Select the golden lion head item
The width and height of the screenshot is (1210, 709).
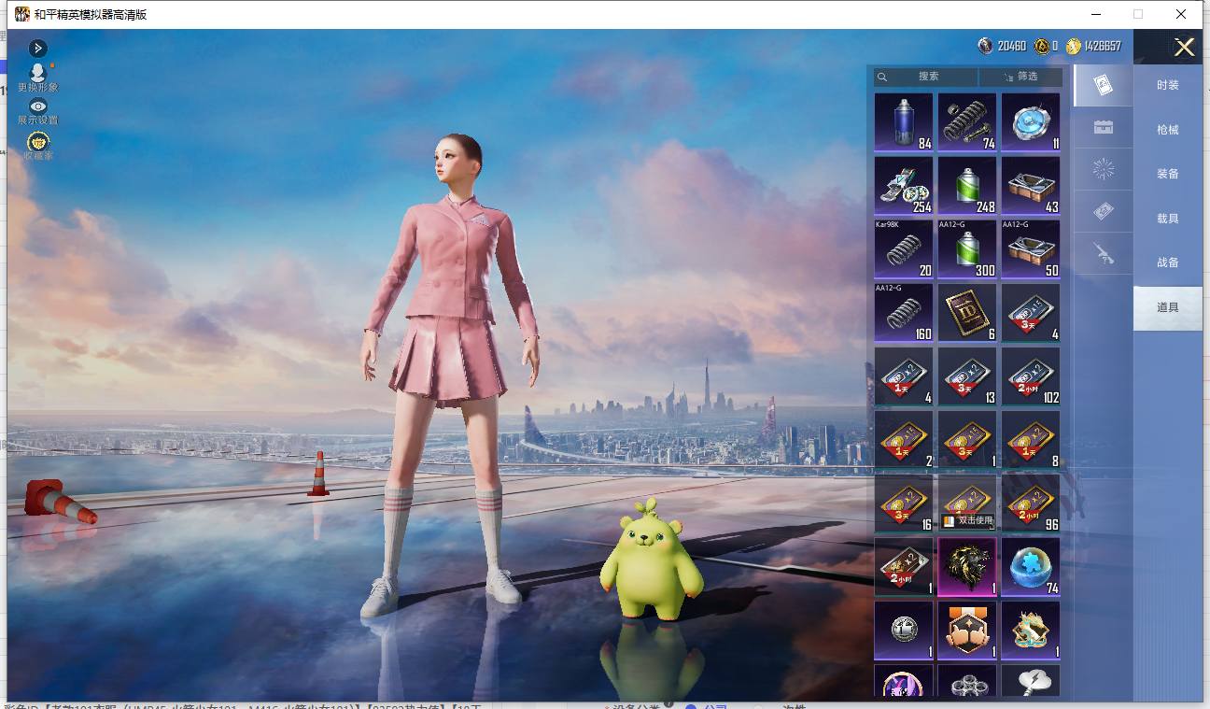(967, 567)
